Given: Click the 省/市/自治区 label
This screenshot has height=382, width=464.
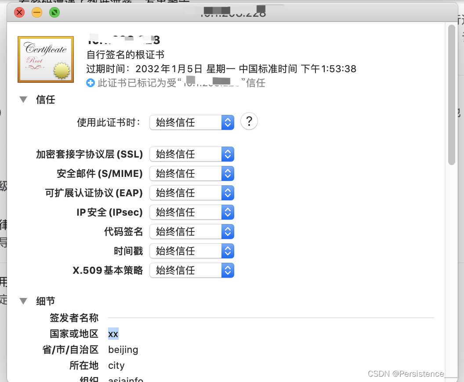Looking at the screenshot, I should tap(70, 350).
